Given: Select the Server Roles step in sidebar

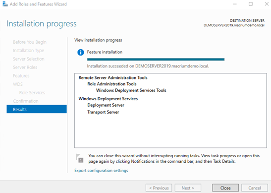Looking at the screenshot, I should 25,67.
